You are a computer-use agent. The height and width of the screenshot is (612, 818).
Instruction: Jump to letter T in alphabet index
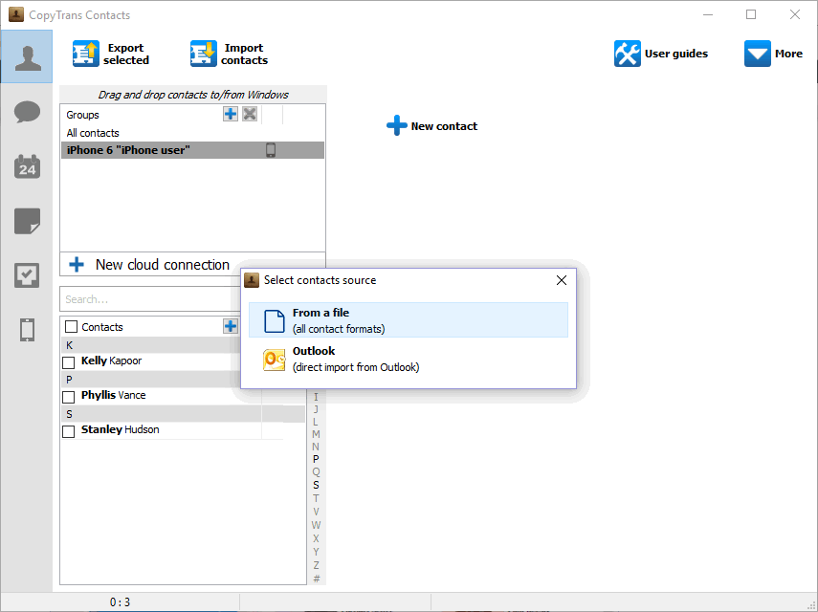[x=316, y=498]
